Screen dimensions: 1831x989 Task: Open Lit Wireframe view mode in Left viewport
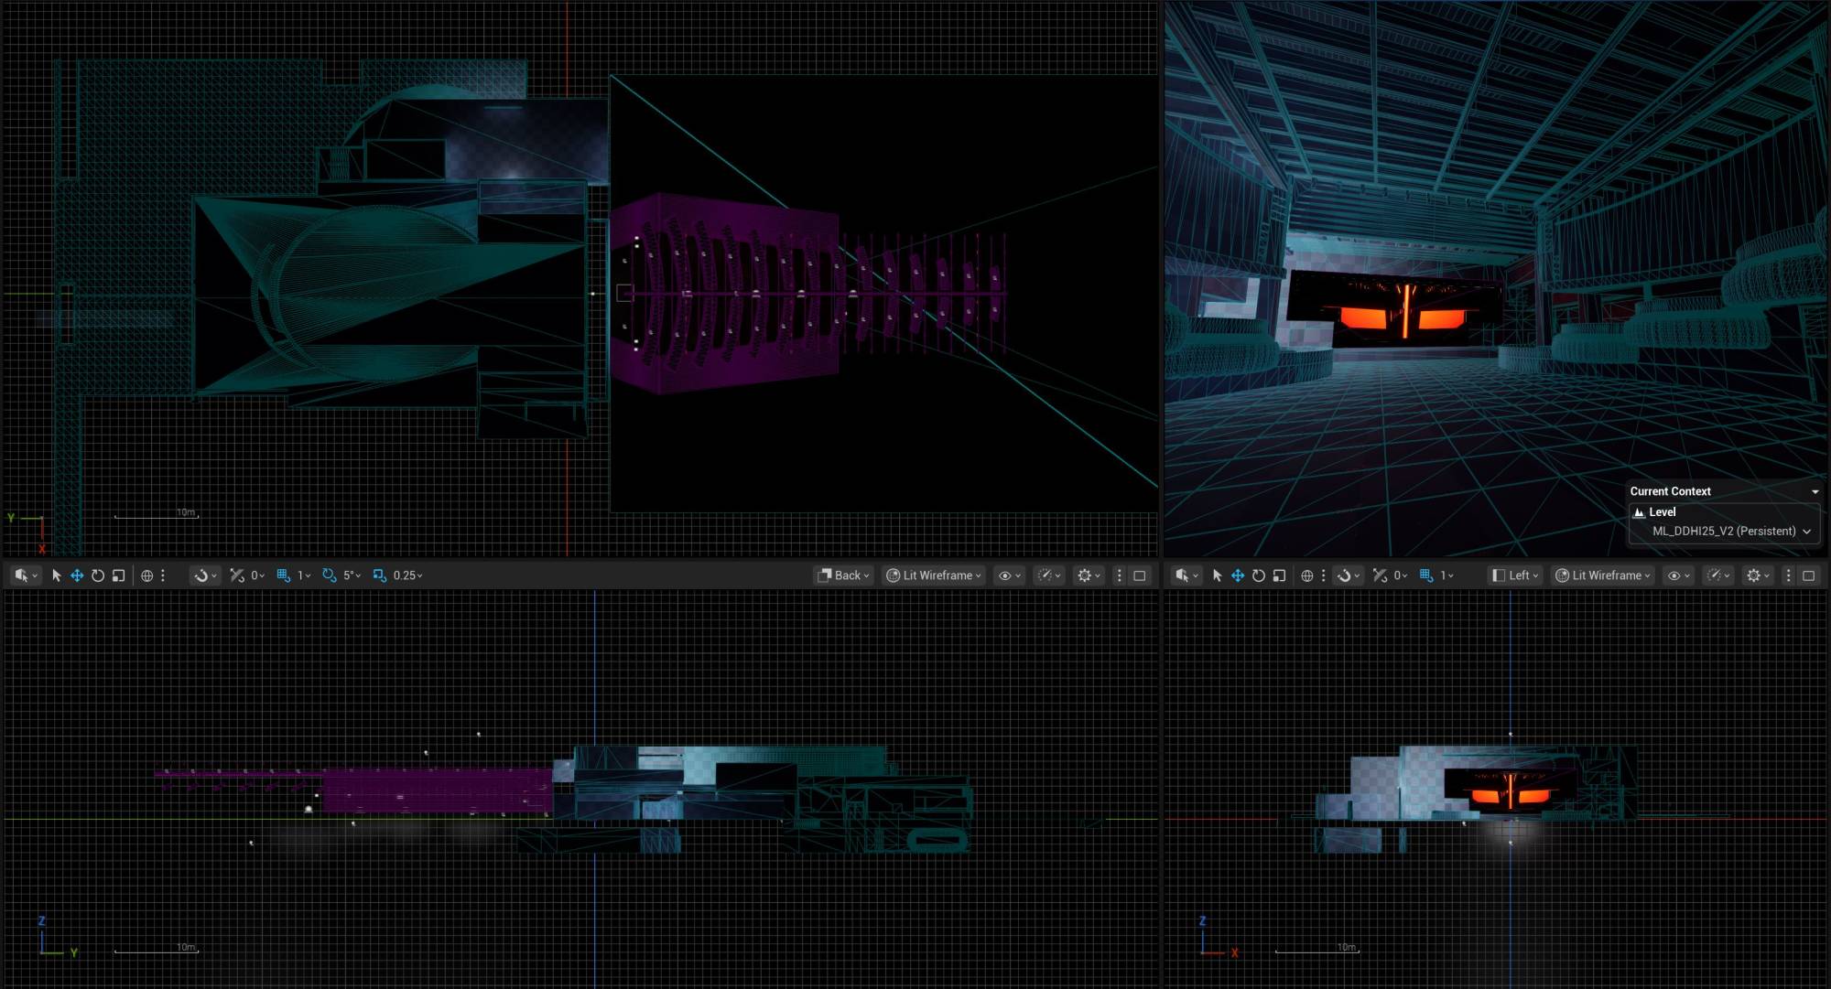tap(1604, 575)
